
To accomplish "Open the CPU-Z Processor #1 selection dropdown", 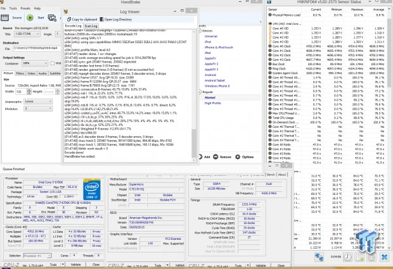I will coord(37,256).
